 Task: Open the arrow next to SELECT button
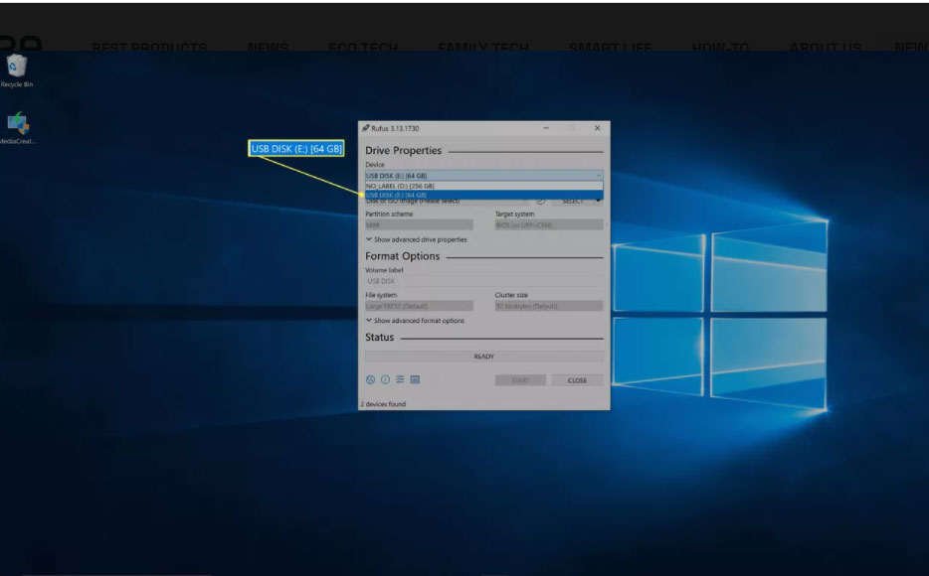[598, 201]
